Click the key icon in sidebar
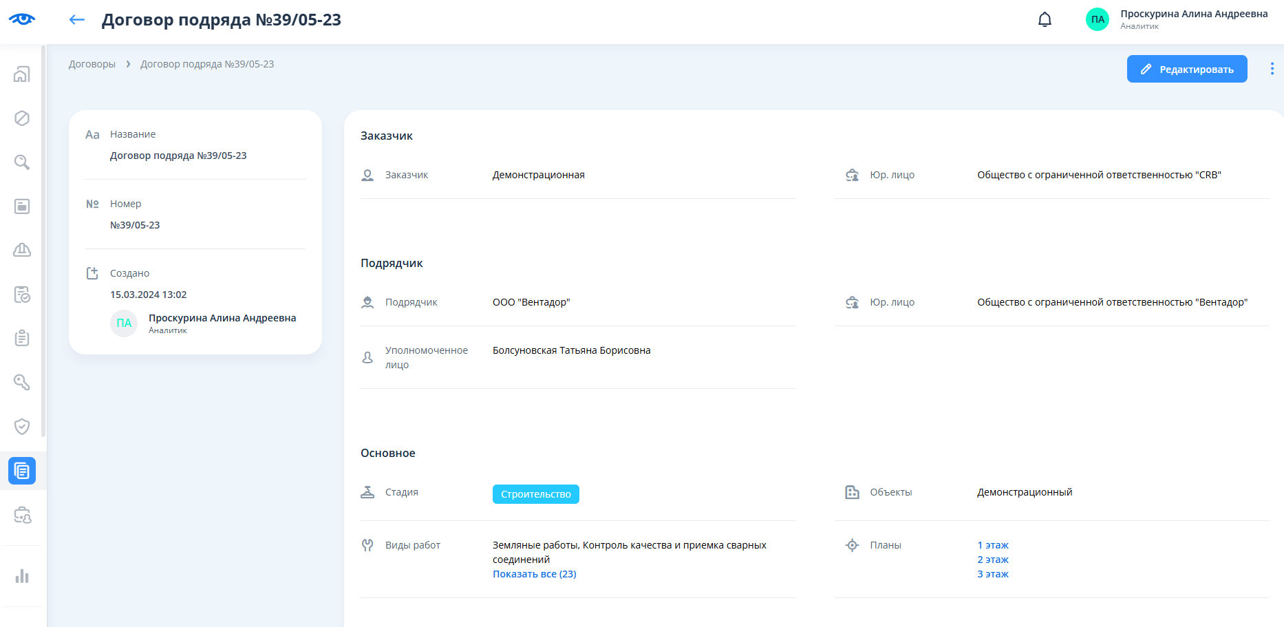 (x=22, y=383)
